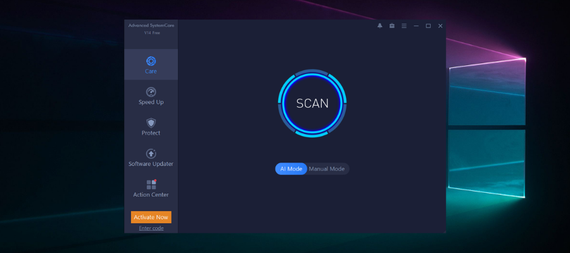Maximize the Advanced SystemCare window
570x253 pixels.
428,26
